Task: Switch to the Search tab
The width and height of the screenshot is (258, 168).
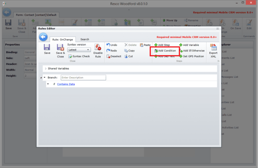Action: coord(84,39)
